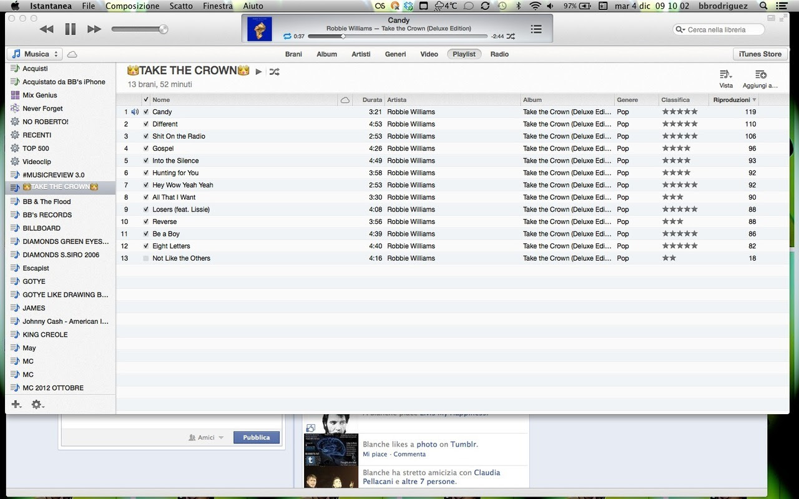Viewport: 799px width, 499px height.
Task: Open the MC 2012 OTTOBRE playlist
Action: click(x=53, y=388)
